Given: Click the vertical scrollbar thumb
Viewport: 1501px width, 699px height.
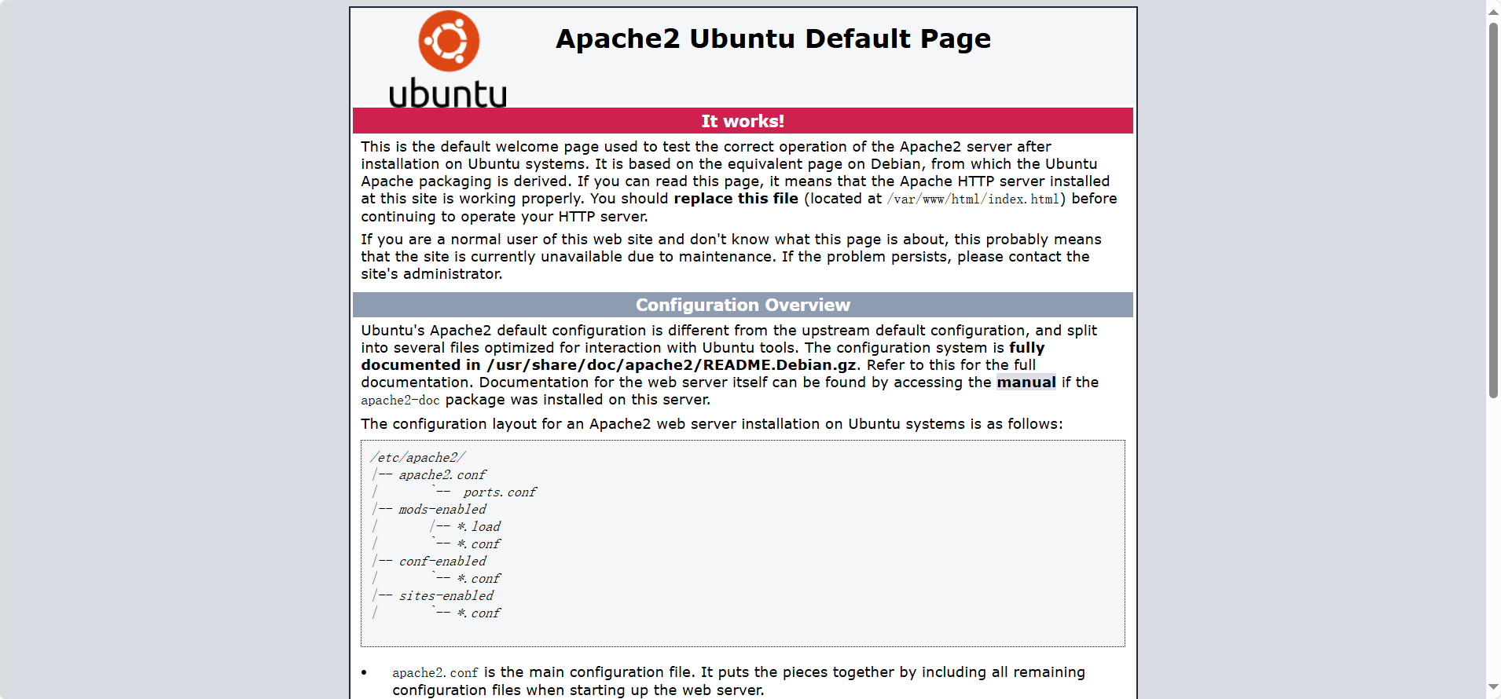Looking at the screenshot, I should (1493, 210).
